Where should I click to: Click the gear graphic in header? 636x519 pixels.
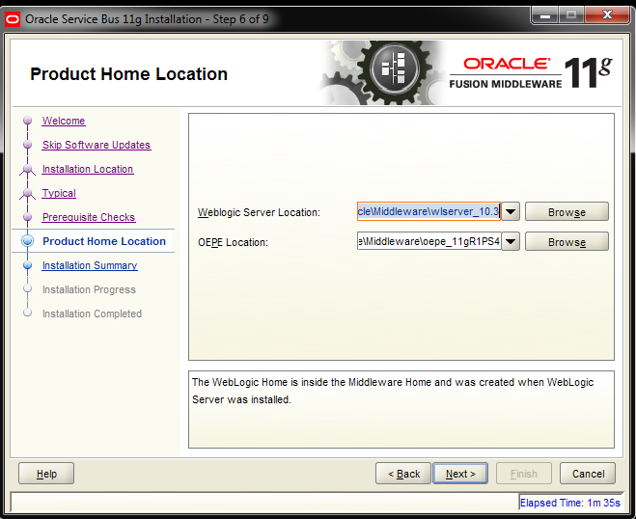tap(382, 72)
